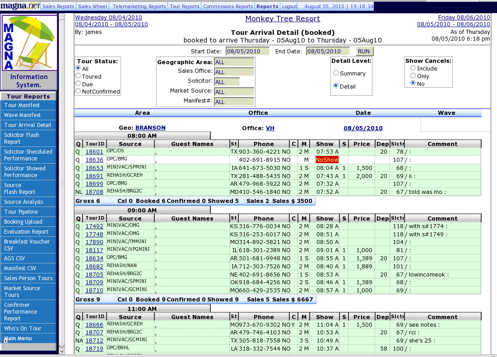Open Tour Manifest in sidebar
Image resolution: width=497 pixels, height=357 pixels.
[28, 105]
